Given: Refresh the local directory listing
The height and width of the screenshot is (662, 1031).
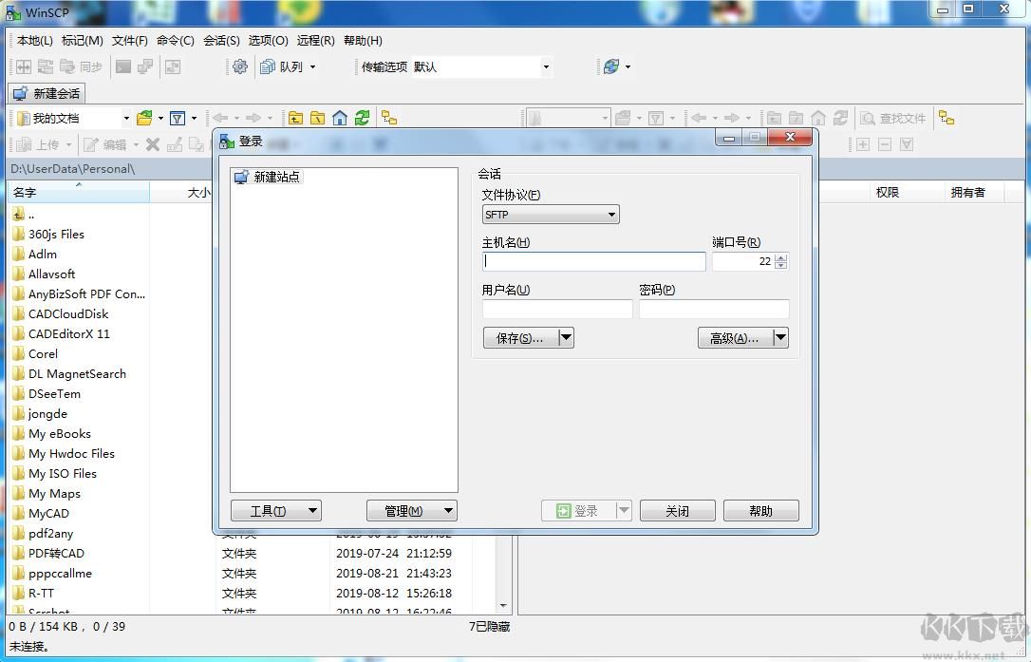Looking at the screenshot, I should [x=362, y=117].
